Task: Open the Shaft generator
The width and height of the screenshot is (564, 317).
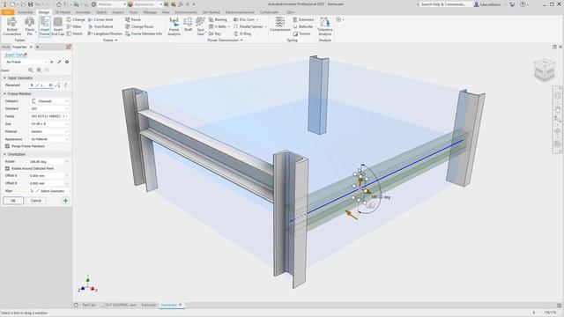Action: 188,25
